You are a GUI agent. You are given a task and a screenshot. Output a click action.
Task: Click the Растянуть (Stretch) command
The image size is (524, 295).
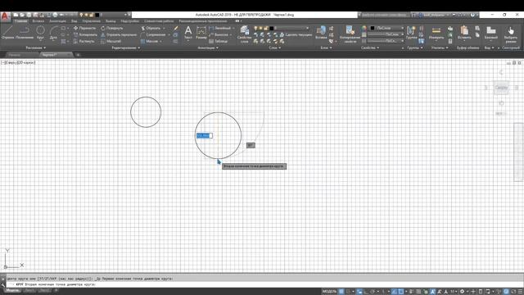(84, 42)
